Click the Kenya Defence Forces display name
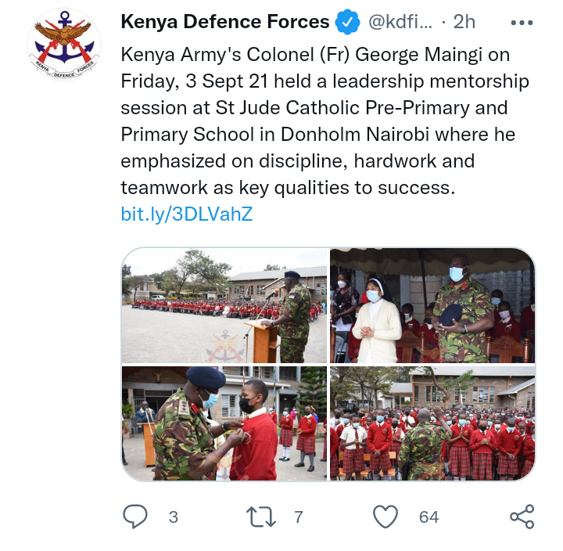Viewport: 563px width, 551px height. 225,22
